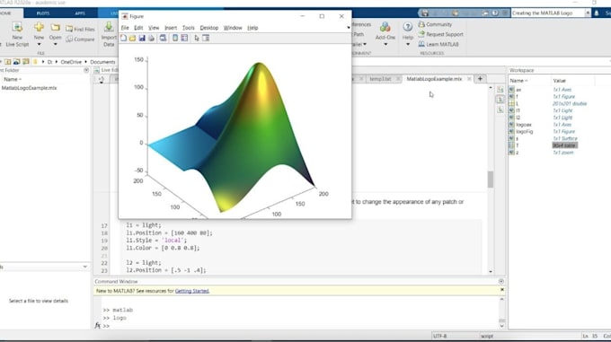Click the Print Figure icon

tap(151, 38)
